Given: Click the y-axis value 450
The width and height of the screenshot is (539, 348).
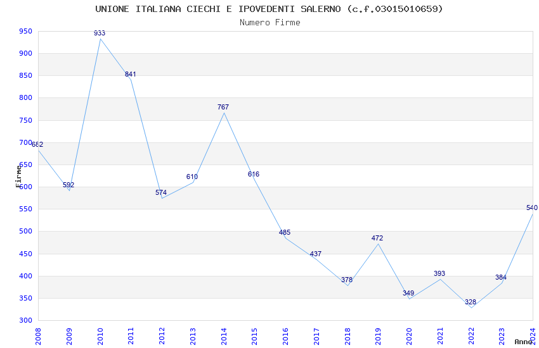Looking at the screenshot, I should coord(26,254).
